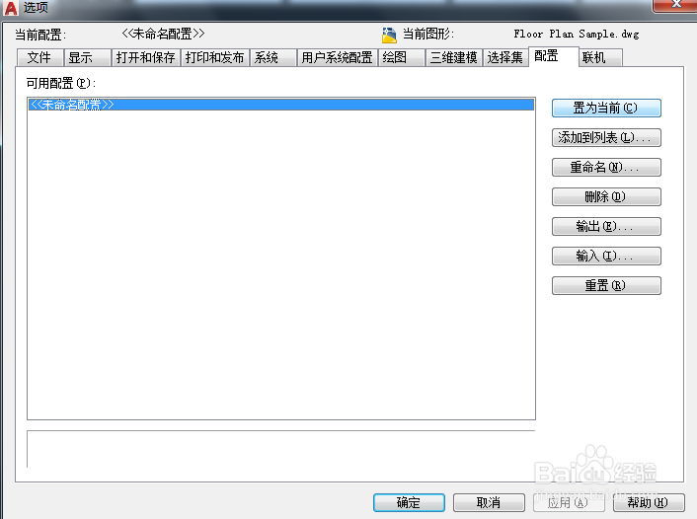Click the 重命名 (N) button
The image size is (697, 519).
(x=606, y=168)
